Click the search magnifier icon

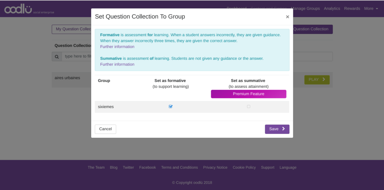pos(57,56)
